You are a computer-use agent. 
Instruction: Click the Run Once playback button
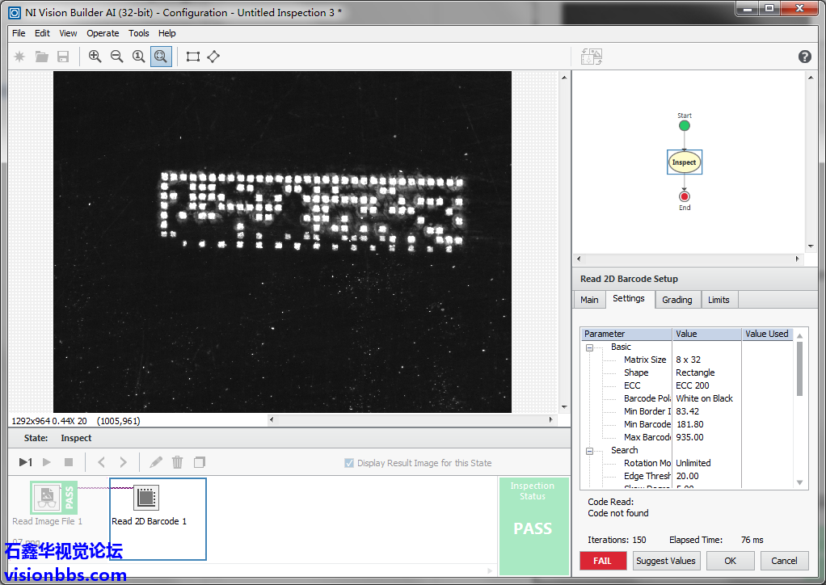coord(25,462)
